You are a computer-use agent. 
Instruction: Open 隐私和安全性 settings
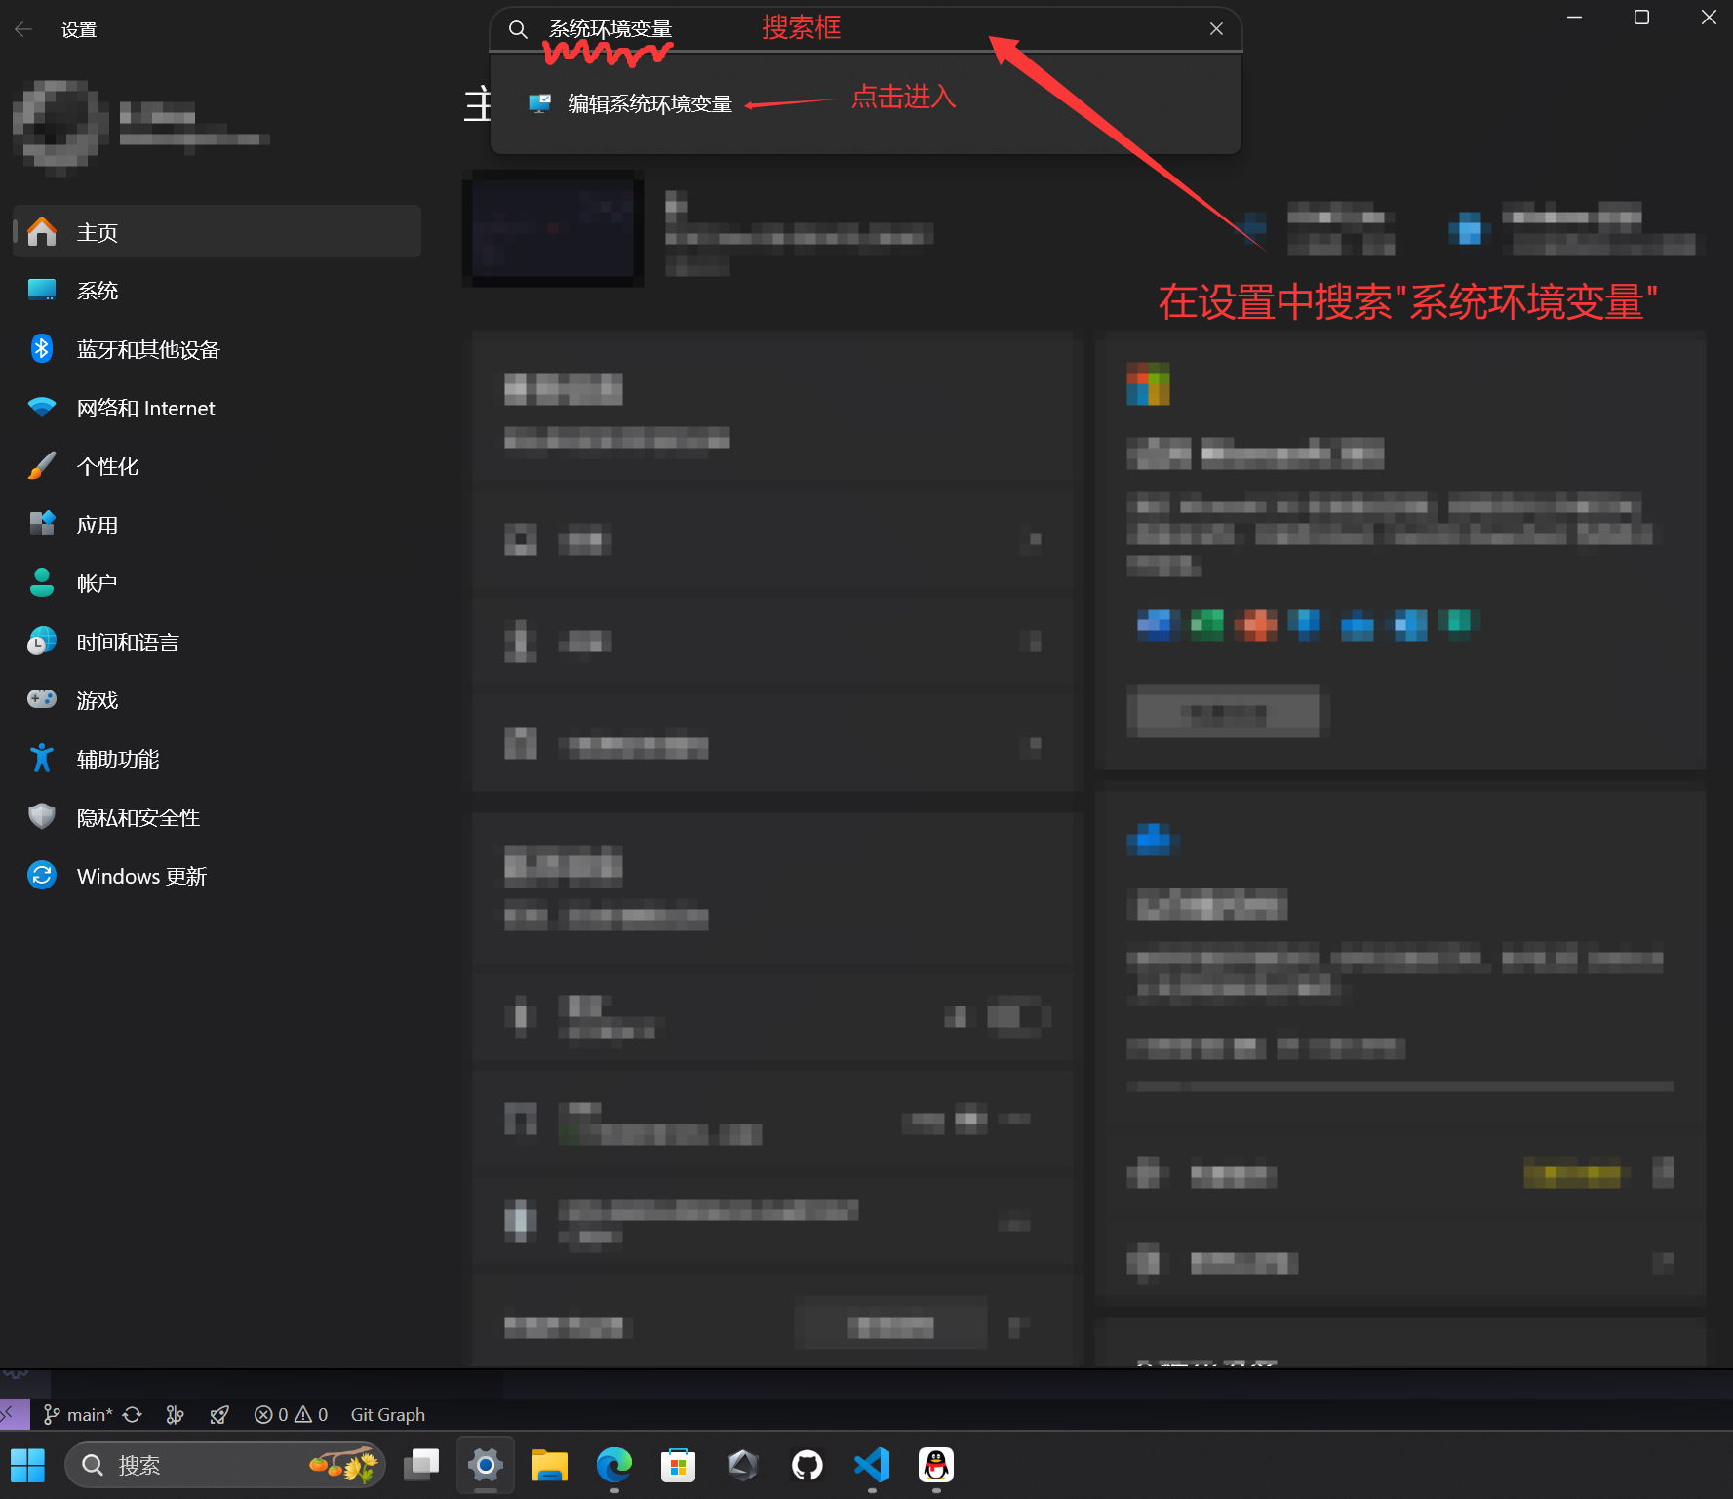pyautogui.click(x=138, y=817)
